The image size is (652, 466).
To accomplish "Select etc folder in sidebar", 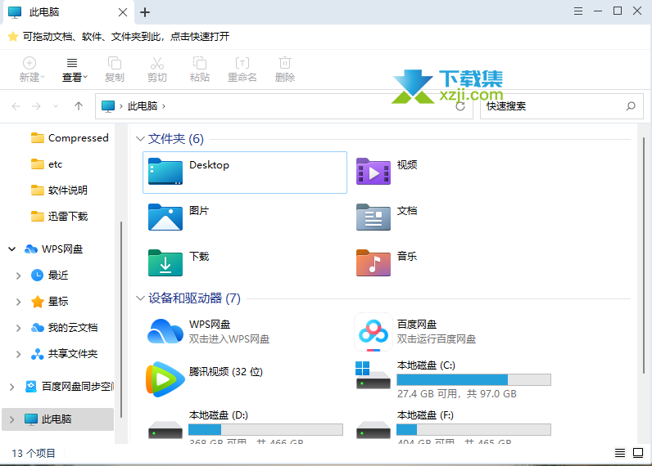I will coord(47,164).
